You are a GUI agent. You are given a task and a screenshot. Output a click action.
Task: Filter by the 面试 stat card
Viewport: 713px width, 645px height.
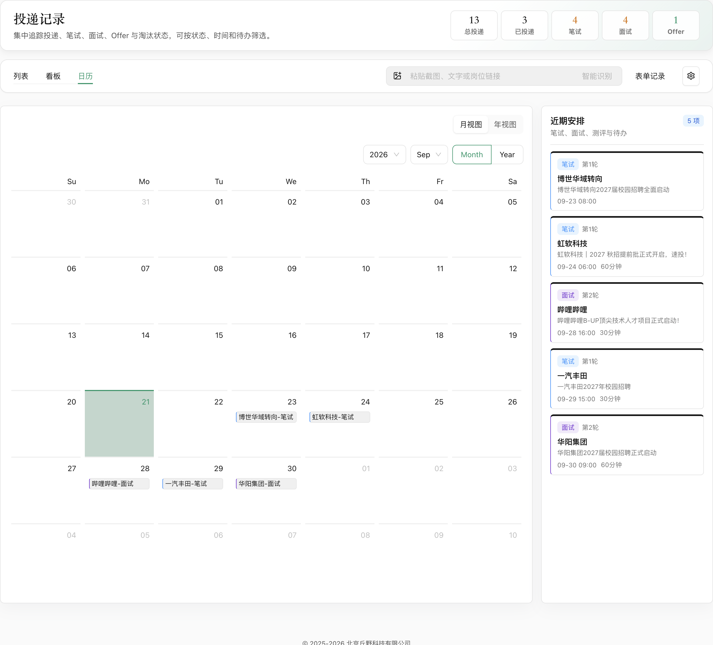tap(625, 25)
